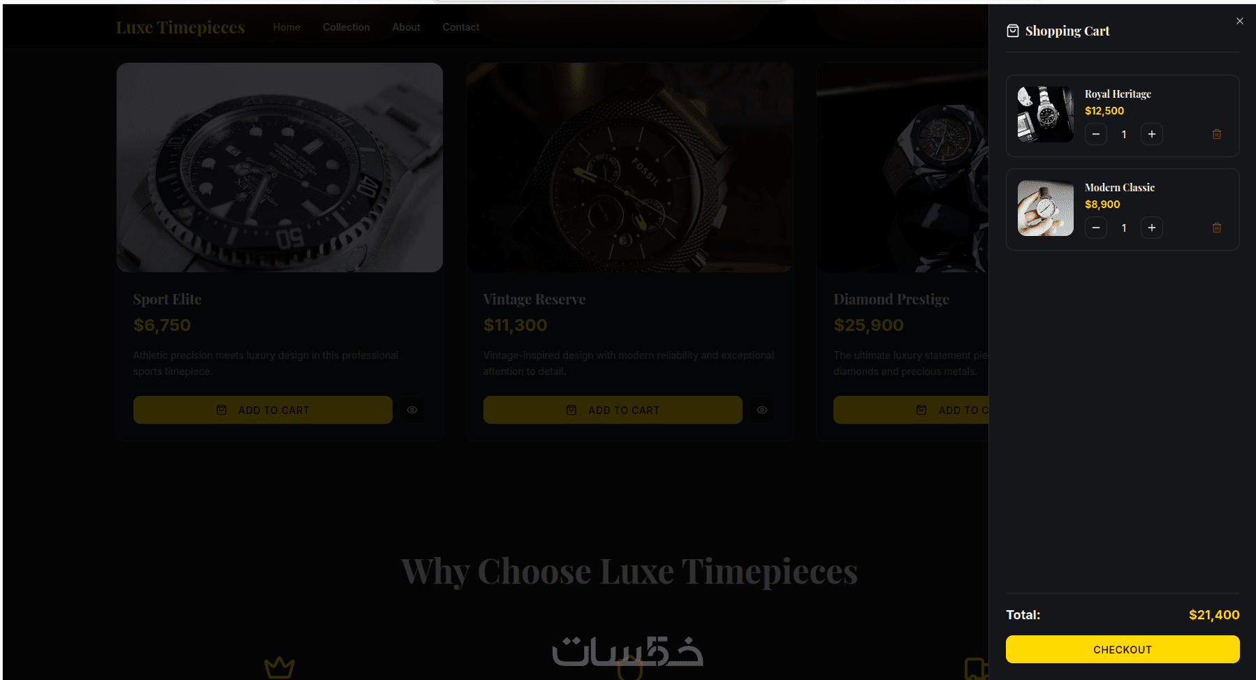Delete Royal Heritage from the cart

(x=1216, y=134)
